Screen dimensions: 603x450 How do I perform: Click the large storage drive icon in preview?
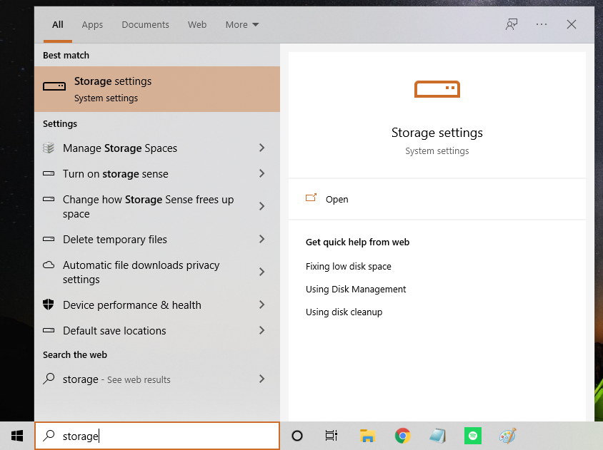[437, 89]
